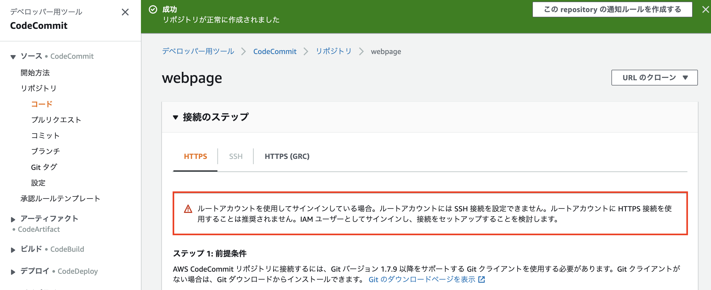Expand the ビルド CodeBuild section

[13, 250]
